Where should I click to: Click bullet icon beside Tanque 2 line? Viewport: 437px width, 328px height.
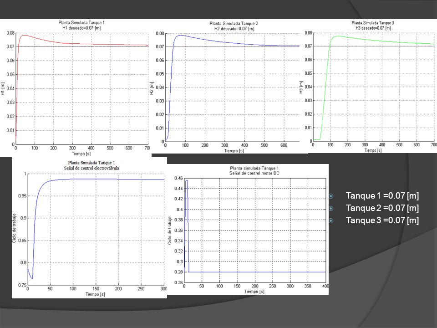[331, 208]
